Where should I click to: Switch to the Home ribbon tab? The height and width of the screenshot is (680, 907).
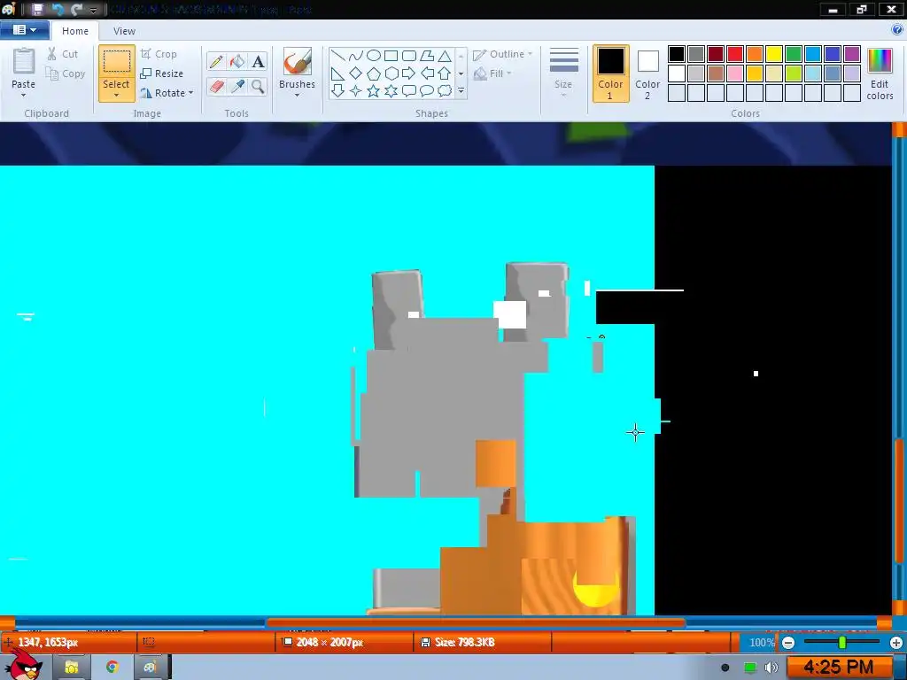click(75, 31)
